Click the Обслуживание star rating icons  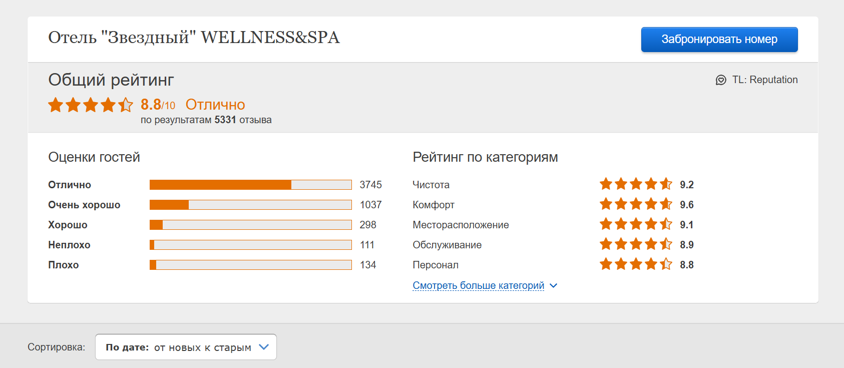[636, 244]
